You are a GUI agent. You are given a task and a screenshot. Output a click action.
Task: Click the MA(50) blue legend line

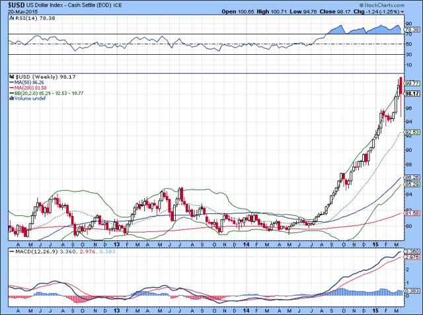click(12, 83)
